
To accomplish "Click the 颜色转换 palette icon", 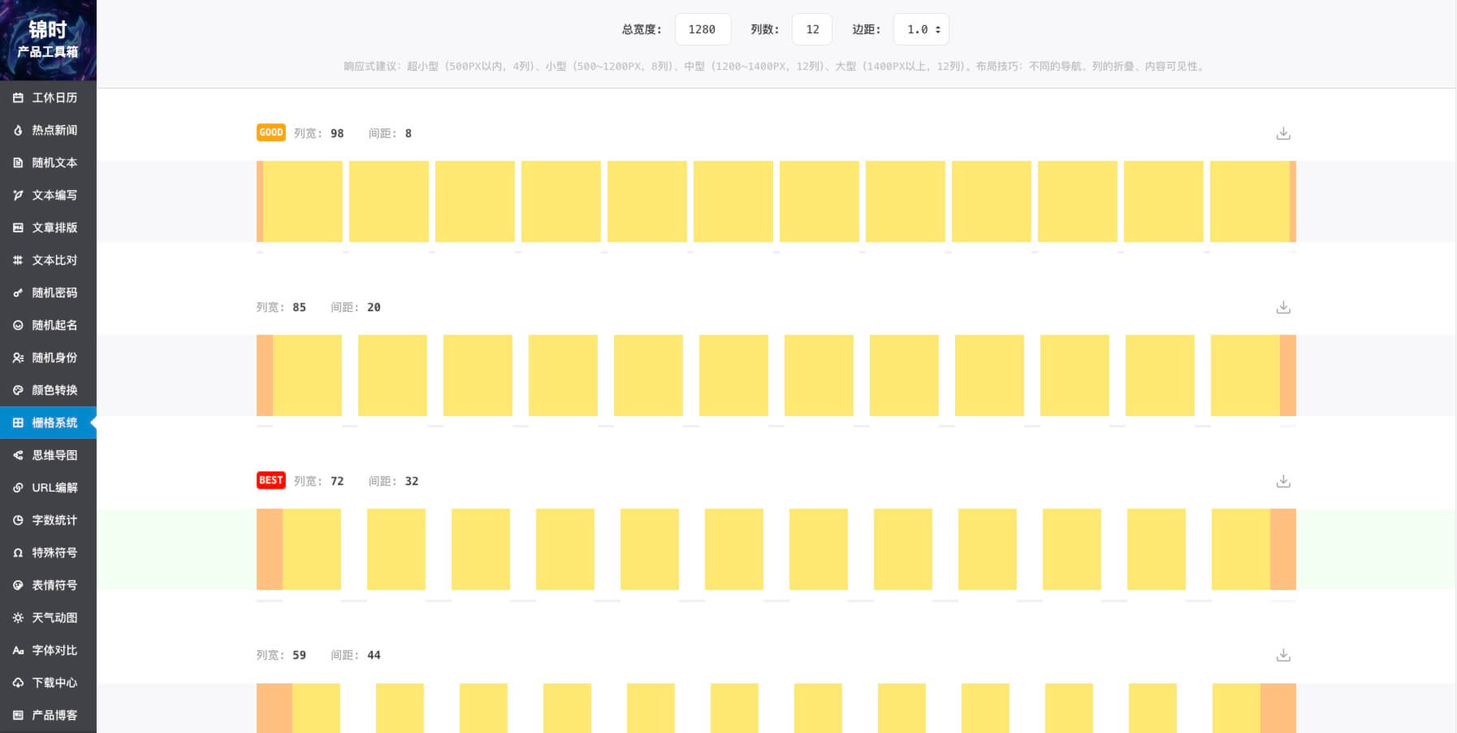I will pos(18,390).
